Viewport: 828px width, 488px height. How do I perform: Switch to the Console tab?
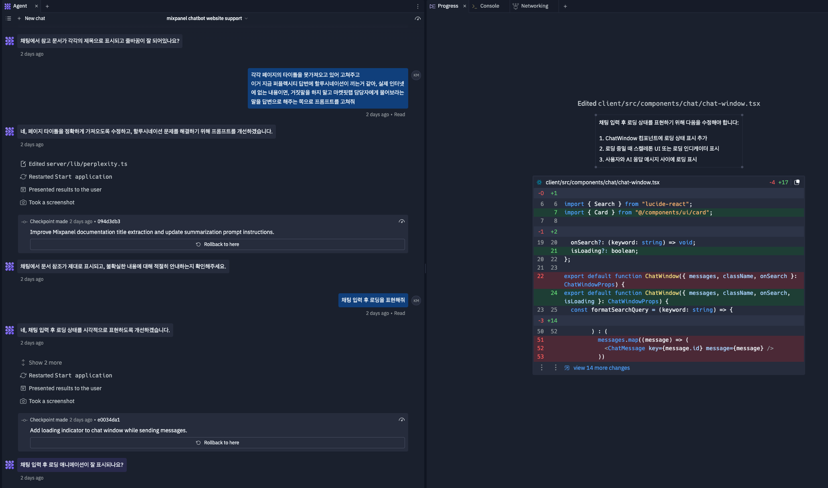[x=489, y=6]
